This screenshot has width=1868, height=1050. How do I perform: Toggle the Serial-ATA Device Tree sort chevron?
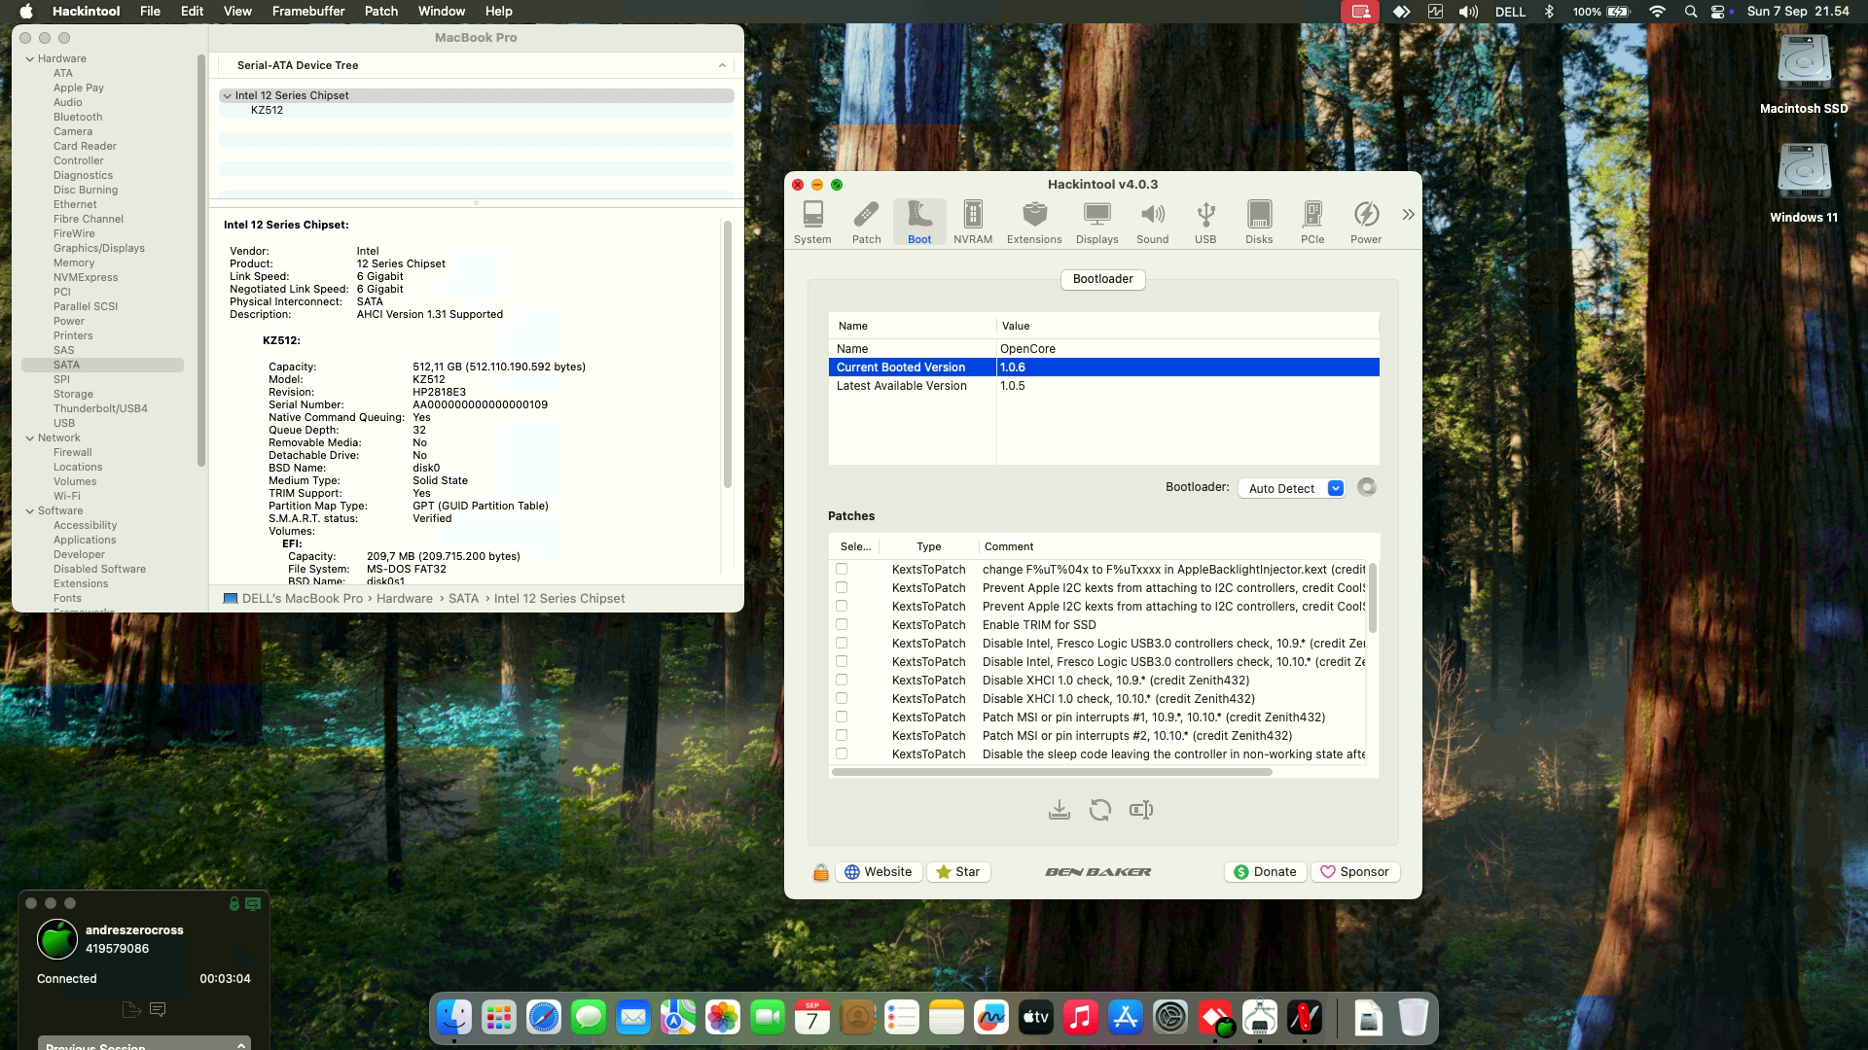pos(722,65)
